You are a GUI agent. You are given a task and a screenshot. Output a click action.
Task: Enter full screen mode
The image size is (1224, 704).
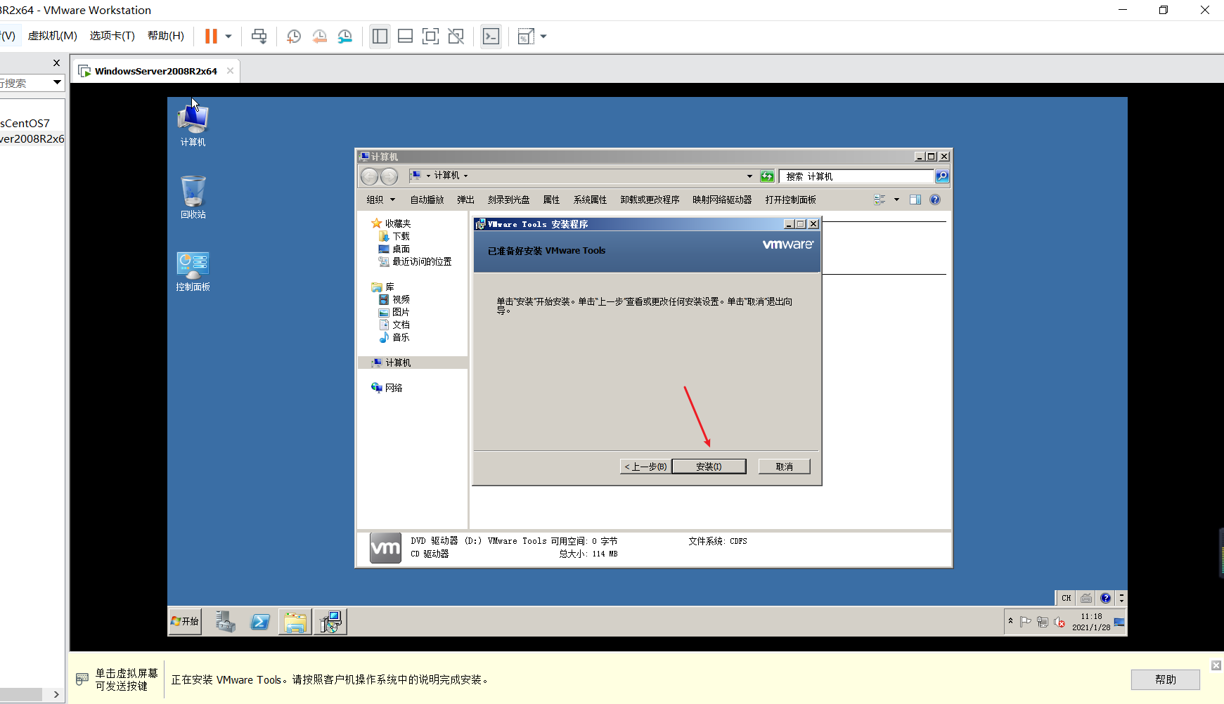click(430, 36)
